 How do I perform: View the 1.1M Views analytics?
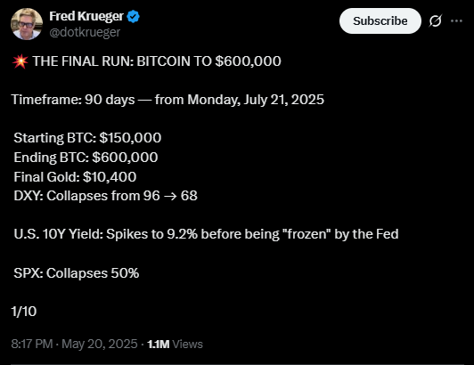[175, 344]
